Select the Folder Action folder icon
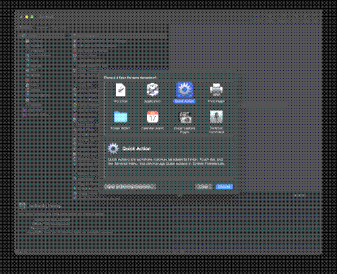The image size is (337, 274). pos(121,117)
